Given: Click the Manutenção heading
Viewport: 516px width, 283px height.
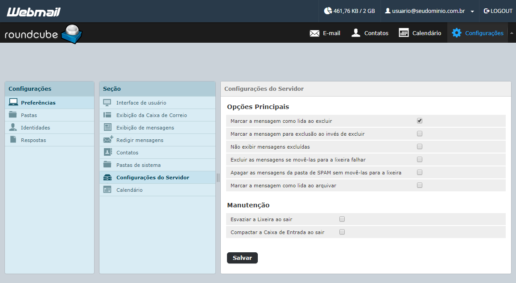Looking at the screenshot, I should coord(248,205).
